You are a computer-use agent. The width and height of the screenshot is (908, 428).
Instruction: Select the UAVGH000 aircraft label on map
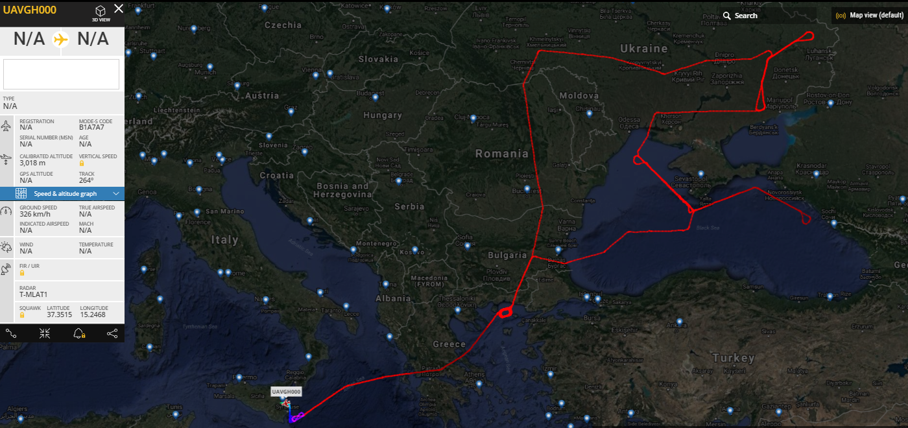287,392
